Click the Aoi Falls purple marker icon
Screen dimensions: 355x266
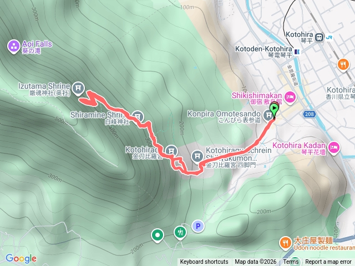14,47
